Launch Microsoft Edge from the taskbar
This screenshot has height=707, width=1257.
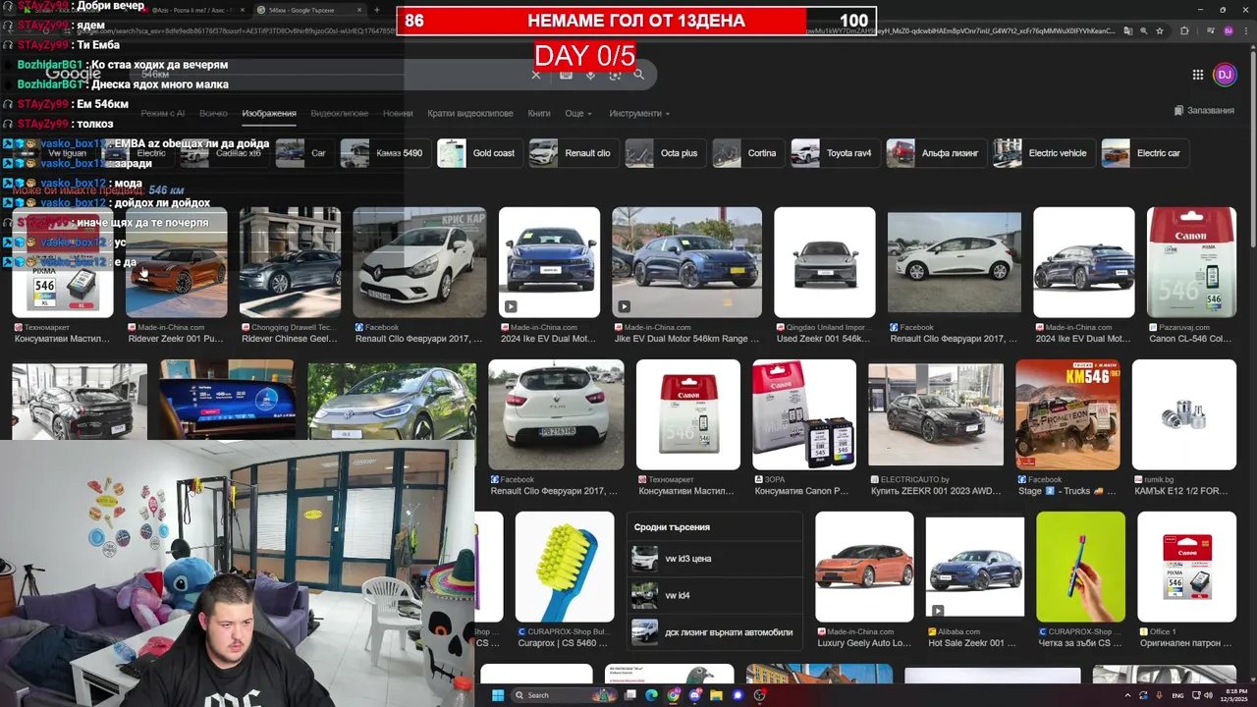pos(650,695)
